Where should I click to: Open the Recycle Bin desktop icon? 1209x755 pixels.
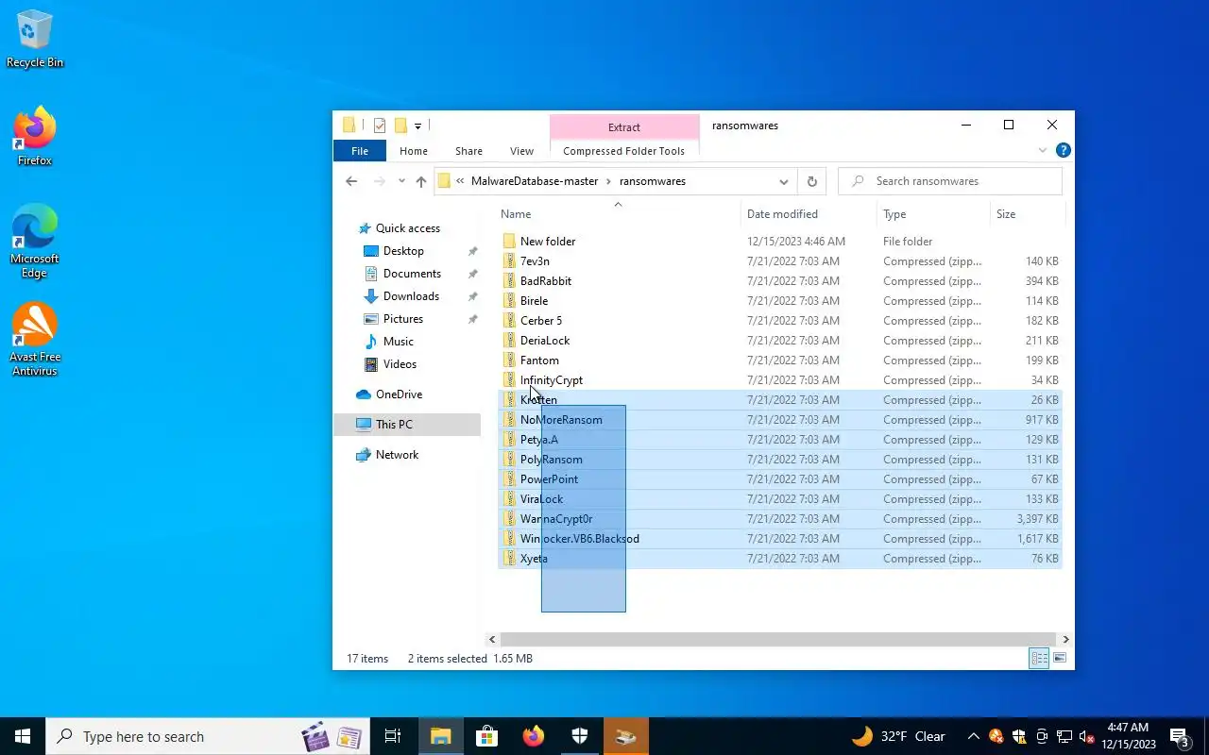point(35,40)
